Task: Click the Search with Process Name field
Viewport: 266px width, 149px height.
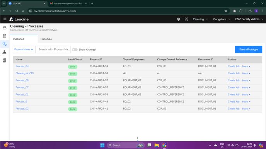Action: click(53, 50)
